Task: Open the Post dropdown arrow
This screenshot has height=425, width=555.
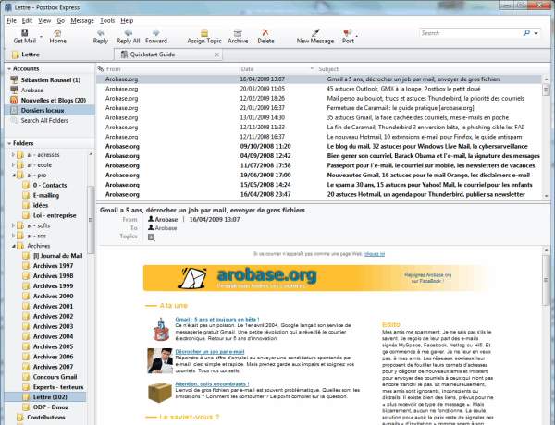Action: tap(356, 37)
